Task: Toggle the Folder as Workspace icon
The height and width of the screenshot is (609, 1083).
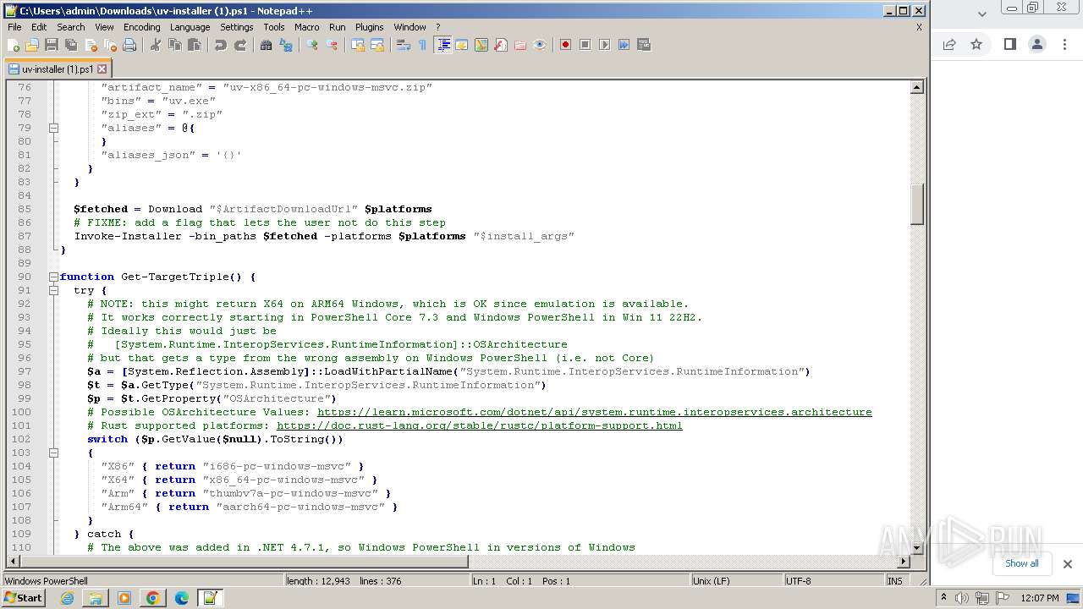Action: click(x=520, y=45)
